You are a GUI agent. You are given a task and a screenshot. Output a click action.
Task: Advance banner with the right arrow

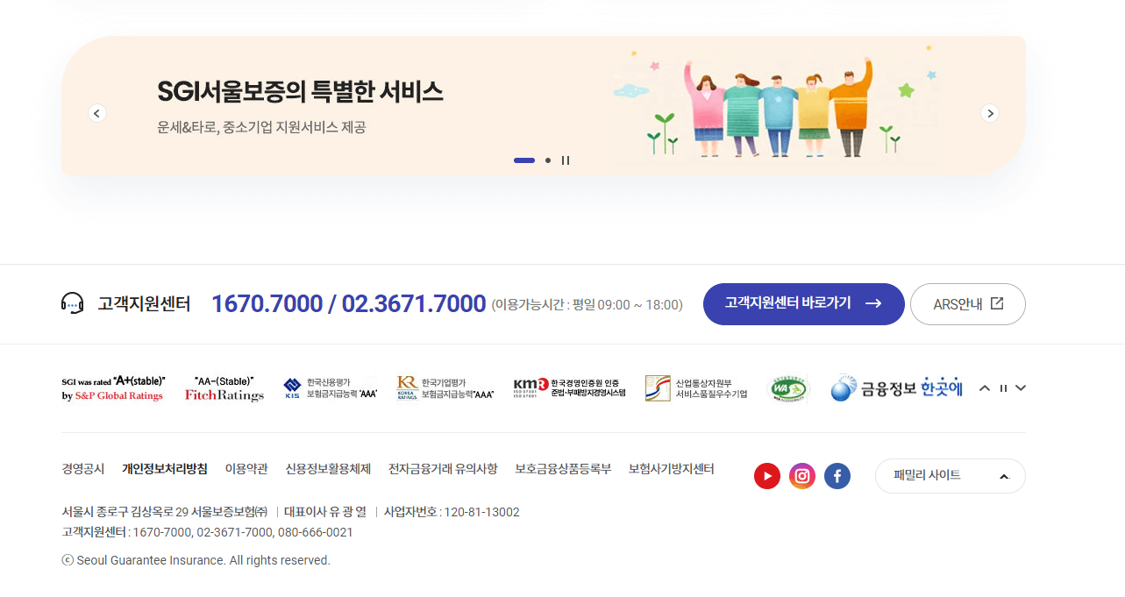(x=989, y=113)
